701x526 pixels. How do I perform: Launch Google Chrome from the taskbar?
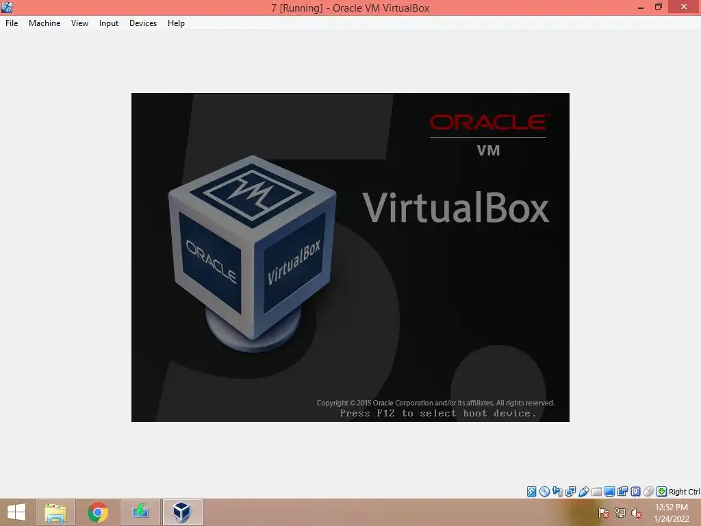point(98,512)
